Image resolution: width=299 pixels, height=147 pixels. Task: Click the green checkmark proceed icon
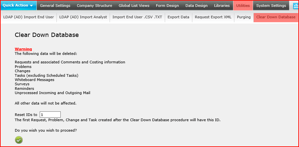19,140
